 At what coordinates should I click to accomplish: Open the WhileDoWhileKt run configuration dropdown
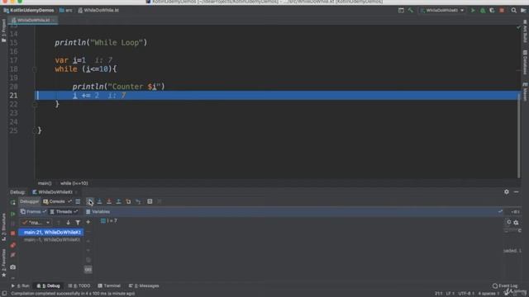coord(442,11)
